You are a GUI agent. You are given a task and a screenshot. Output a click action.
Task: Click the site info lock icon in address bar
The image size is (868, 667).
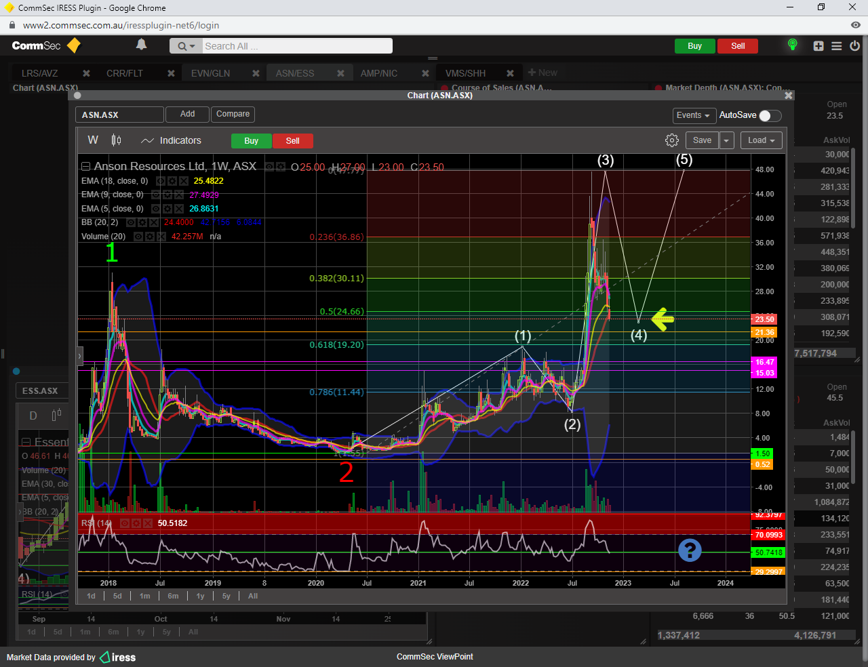click(12, 25)
